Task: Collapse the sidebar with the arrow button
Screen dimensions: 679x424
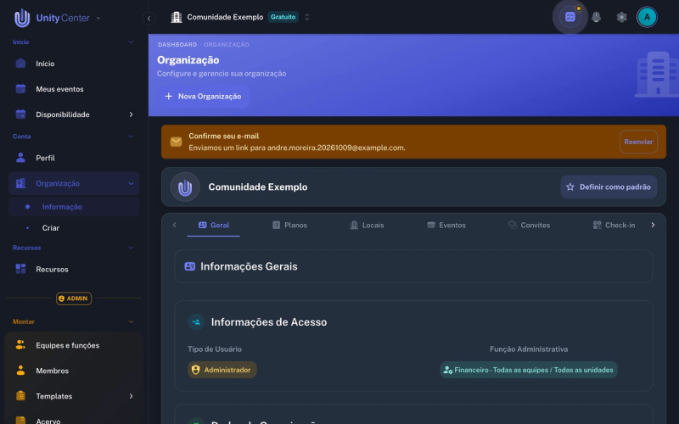Action: click(149, 18)
